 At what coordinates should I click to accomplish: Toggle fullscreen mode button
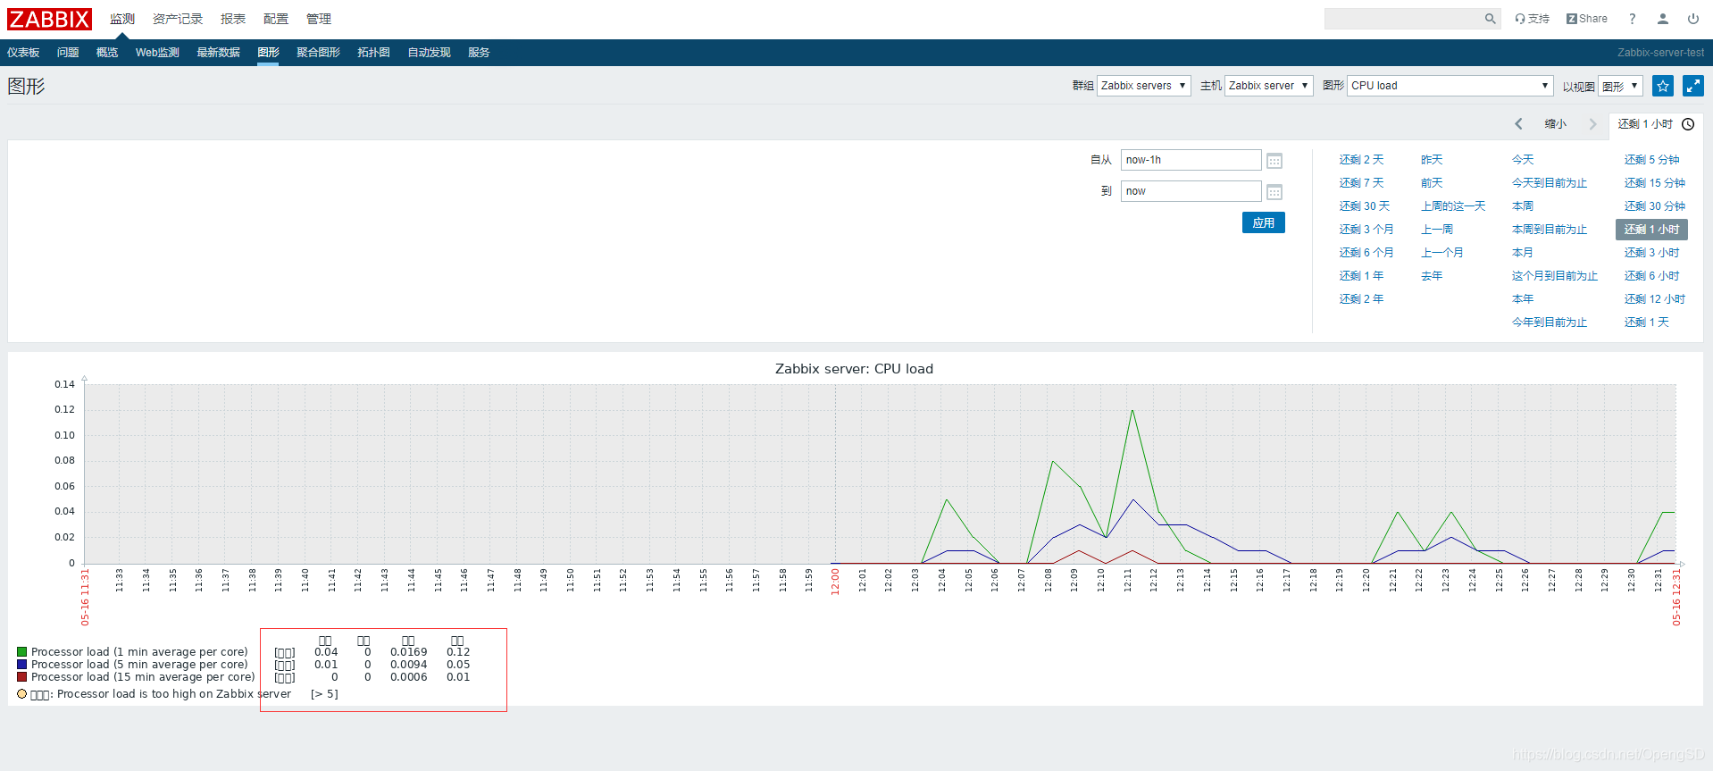point(1693,86)
